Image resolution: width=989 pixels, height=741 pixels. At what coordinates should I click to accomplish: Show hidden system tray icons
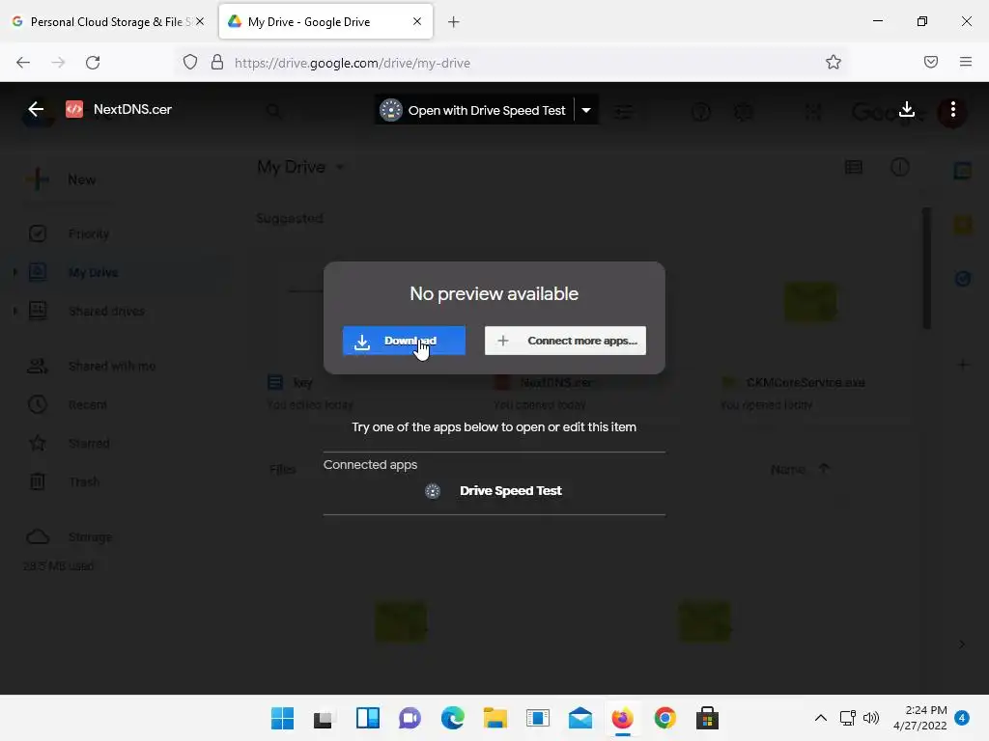pyautogui.click(x=821, y=718)
